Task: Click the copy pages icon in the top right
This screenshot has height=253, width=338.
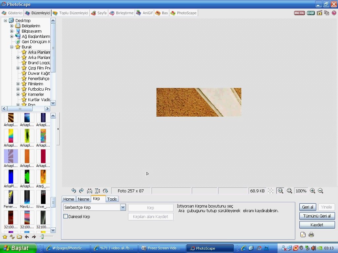Action: point(327,13)
